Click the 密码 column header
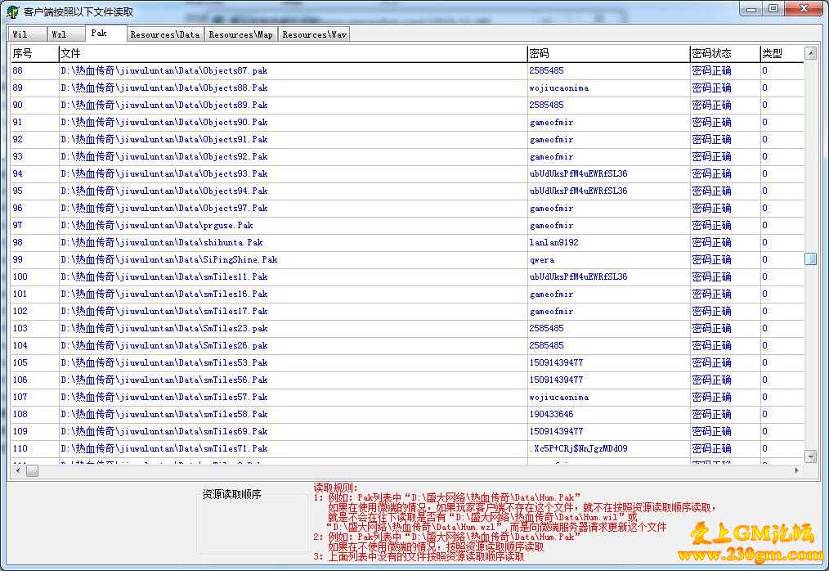 [608, 53]
